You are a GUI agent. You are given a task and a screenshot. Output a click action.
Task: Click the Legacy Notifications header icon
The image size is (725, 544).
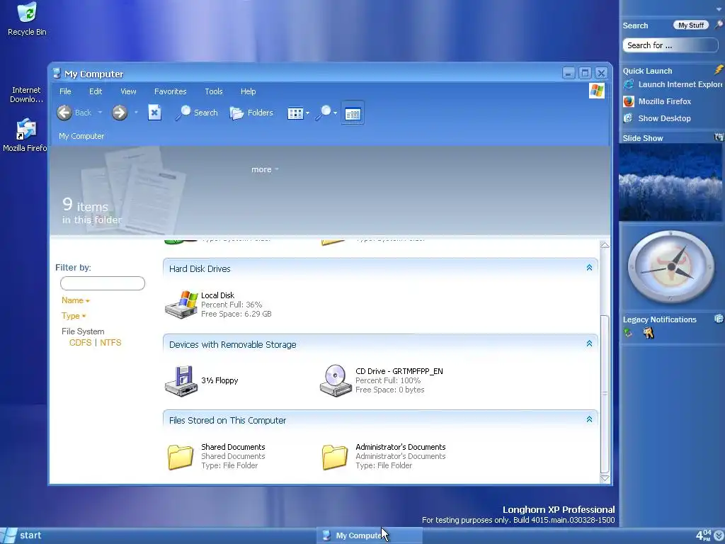pos(719,319)
